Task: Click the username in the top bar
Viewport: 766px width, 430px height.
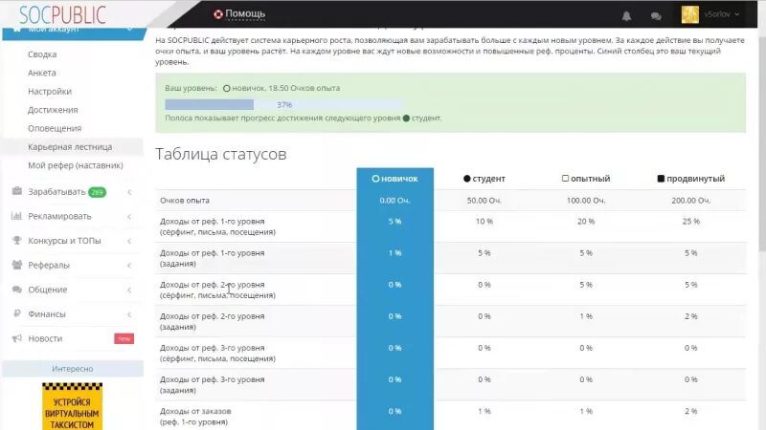Action: tap(717, 14)
